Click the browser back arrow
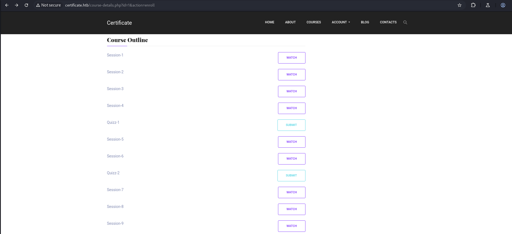Viewport: 512px width, 234px height. 7,5
